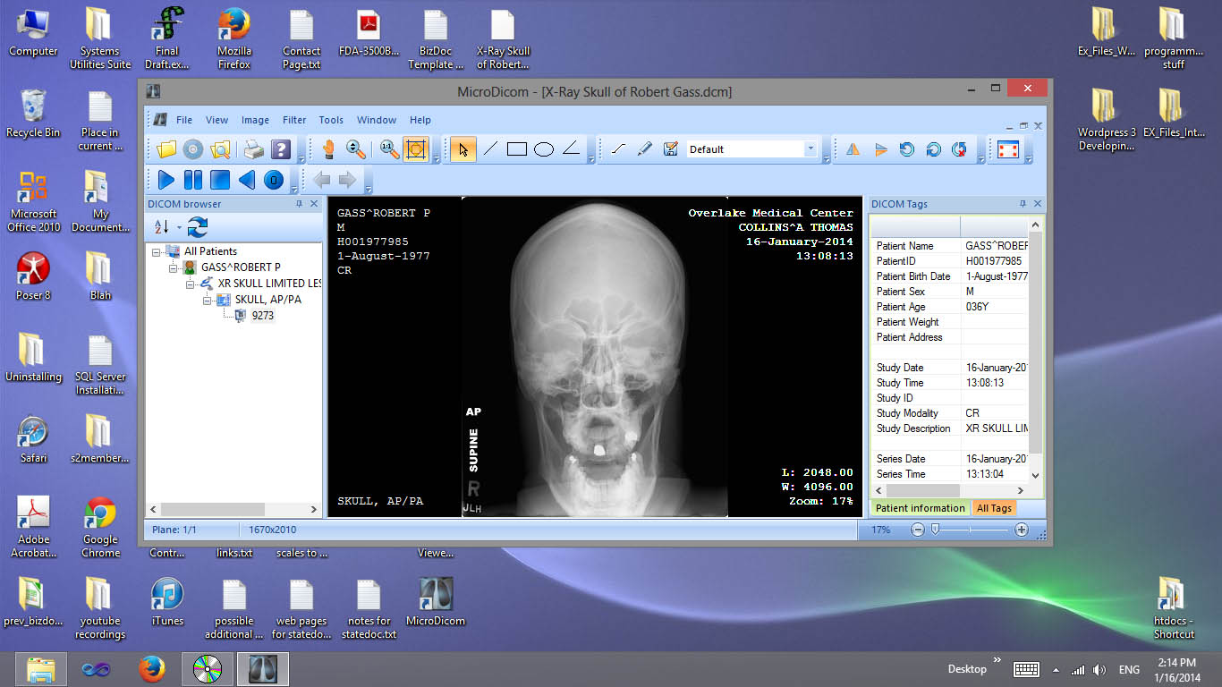Select the line measurement tool
This screenshot has width=1222, height=687.
coord(490,149)
